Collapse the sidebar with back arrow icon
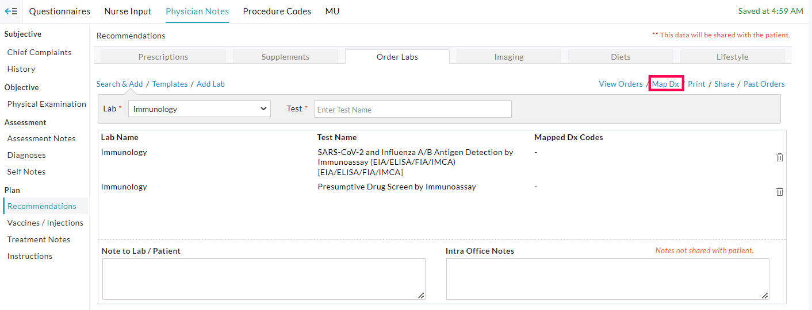 11,11
